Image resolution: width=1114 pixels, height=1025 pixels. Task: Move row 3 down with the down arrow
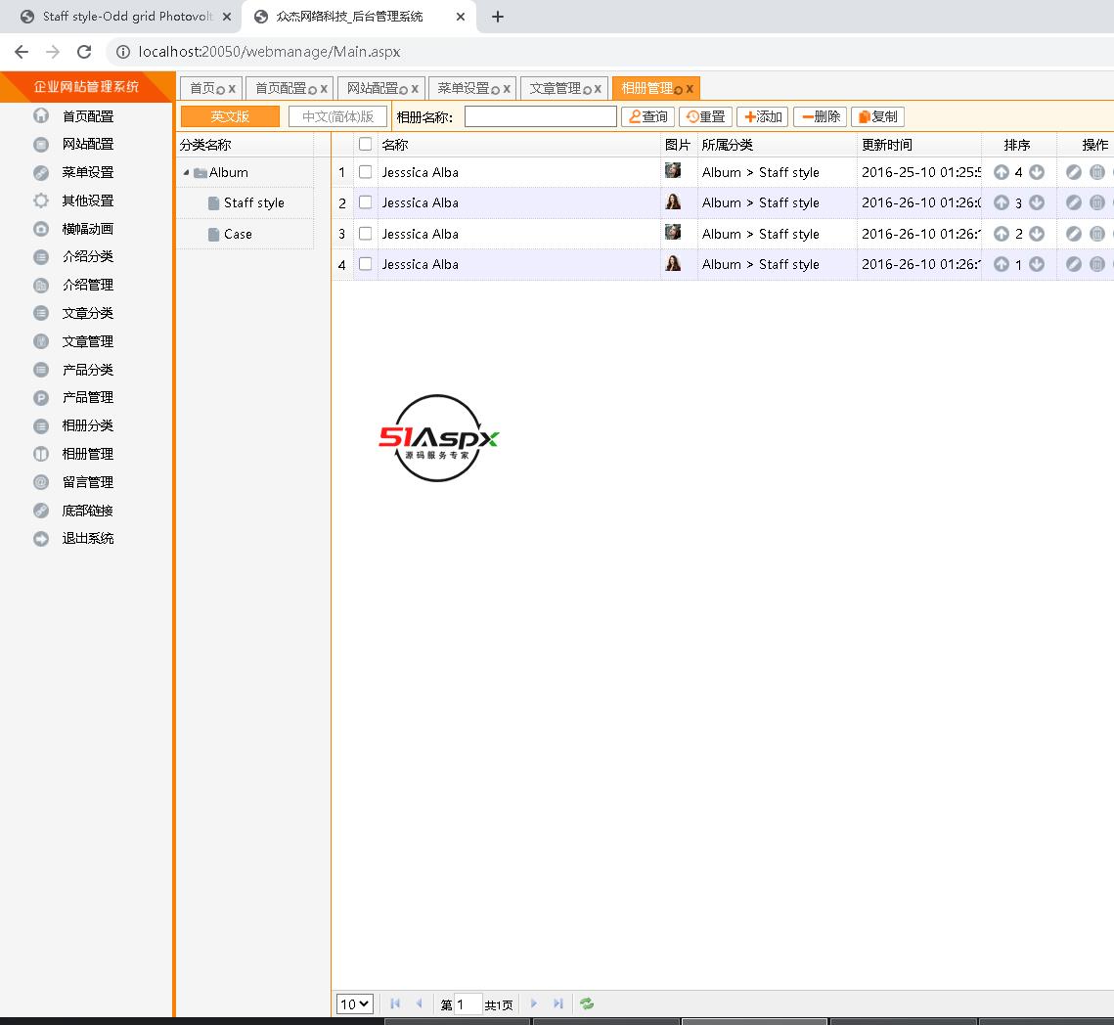pos(1036,234)
